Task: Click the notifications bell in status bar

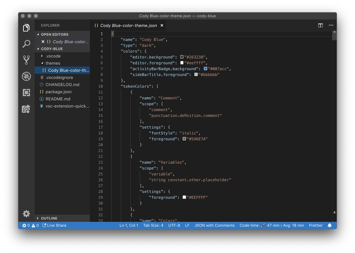Action: [330, 226]
